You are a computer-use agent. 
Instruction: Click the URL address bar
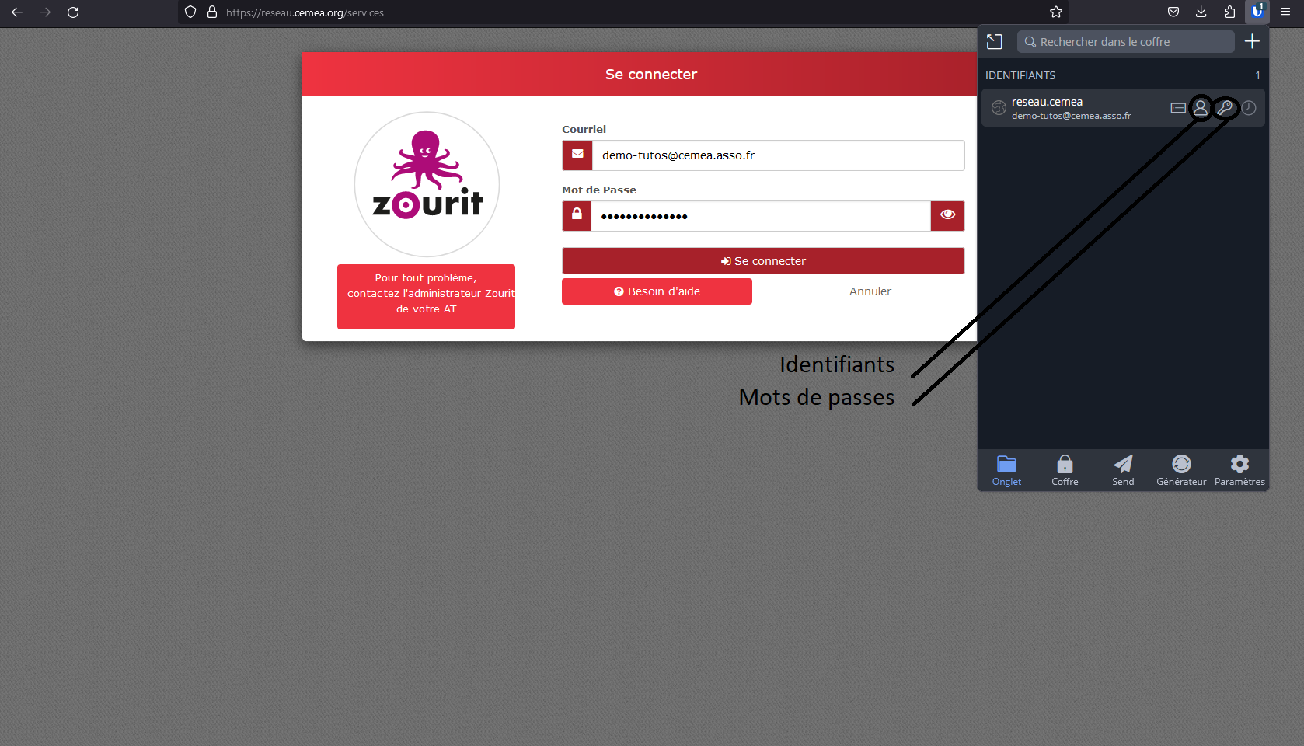622,12
